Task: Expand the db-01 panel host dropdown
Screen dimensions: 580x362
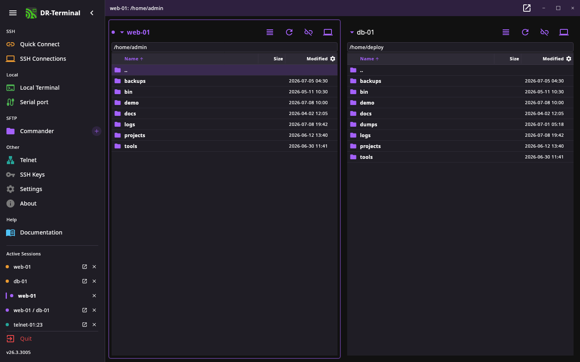Action: pos(352,32)
